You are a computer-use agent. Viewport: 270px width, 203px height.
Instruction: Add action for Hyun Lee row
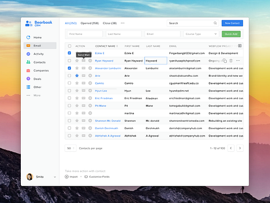90,91
